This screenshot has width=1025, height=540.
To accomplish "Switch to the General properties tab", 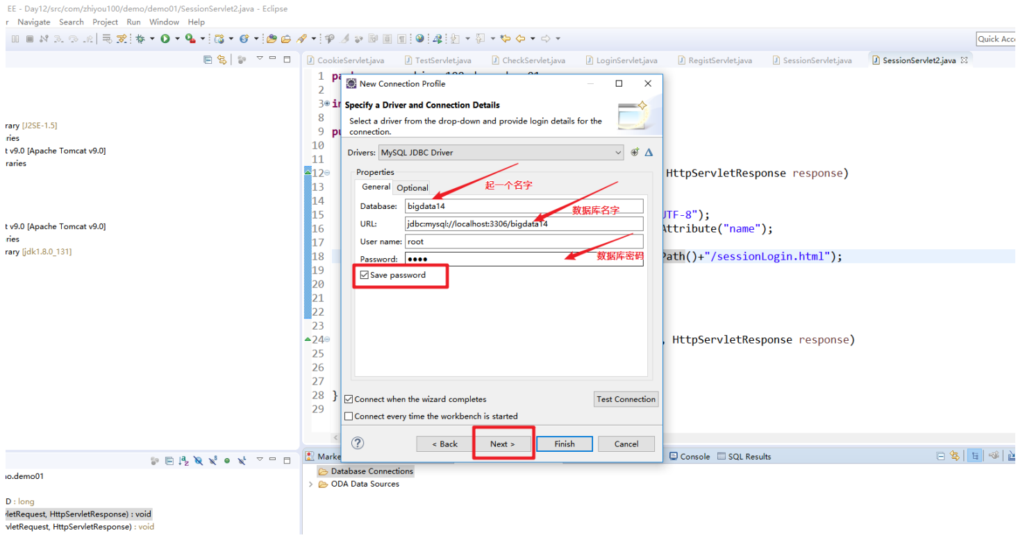I will coord(376,187).
